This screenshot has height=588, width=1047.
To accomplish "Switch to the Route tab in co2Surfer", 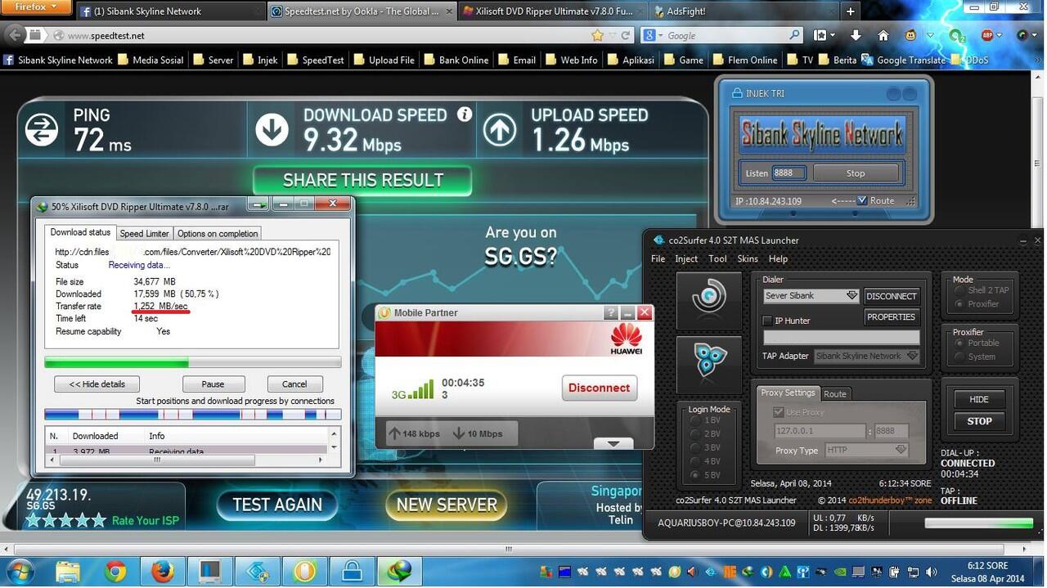I will pos(834,393).
